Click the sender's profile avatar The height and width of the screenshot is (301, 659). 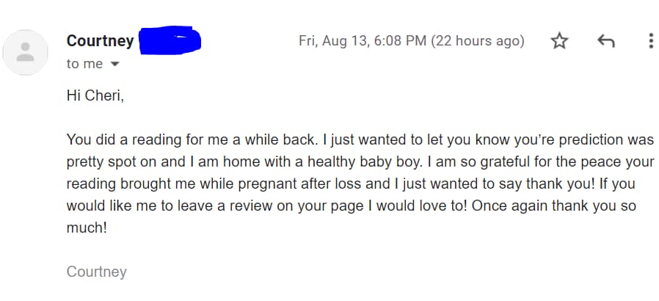click(26, 52)
